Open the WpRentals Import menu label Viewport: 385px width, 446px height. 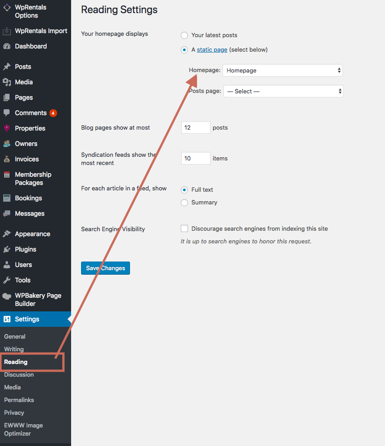coord(41,31)
